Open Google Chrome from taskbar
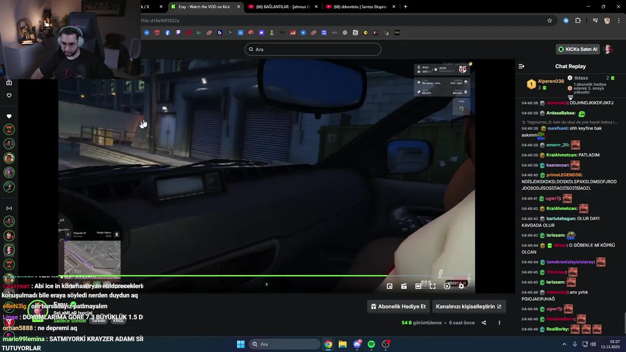 [328, 344]
